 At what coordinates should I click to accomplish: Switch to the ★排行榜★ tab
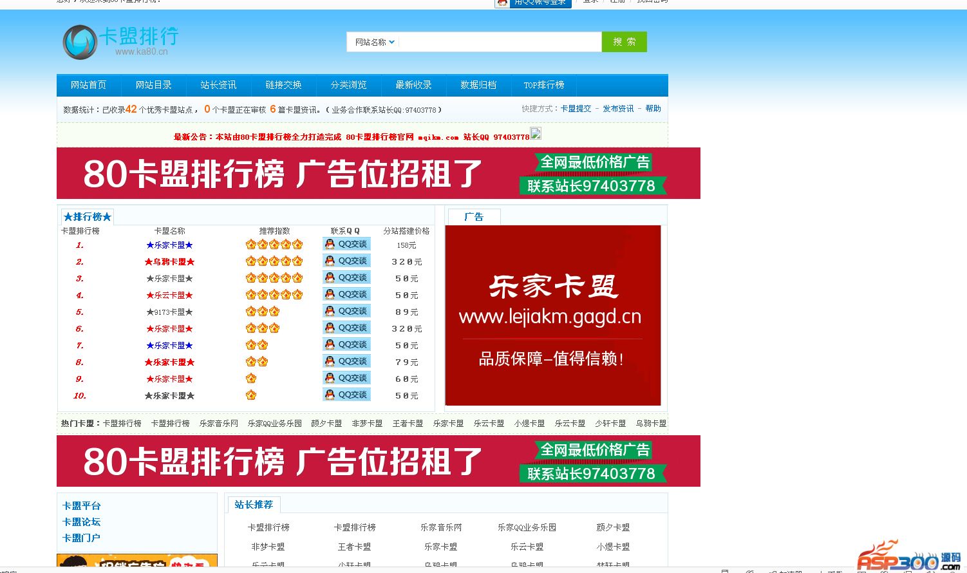point(88,217)
